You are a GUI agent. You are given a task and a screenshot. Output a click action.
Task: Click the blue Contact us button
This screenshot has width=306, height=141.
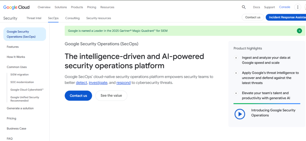pos(78,96)
